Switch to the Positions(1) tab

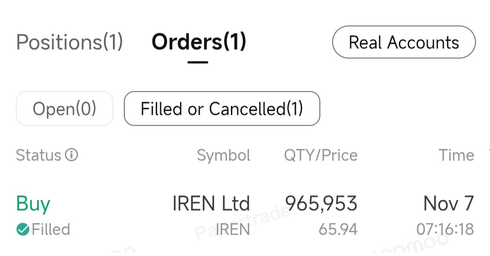[x=69, y=42]
